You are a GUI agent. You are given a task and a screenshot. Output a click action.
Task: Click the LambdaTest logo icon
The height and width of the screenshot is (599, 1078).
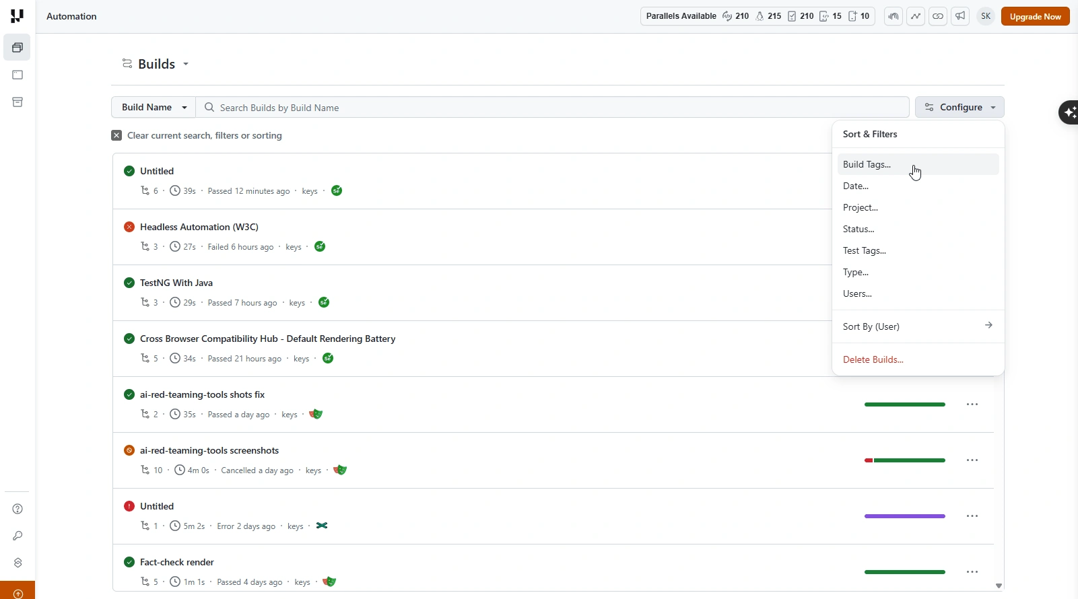tap(17, 15)
